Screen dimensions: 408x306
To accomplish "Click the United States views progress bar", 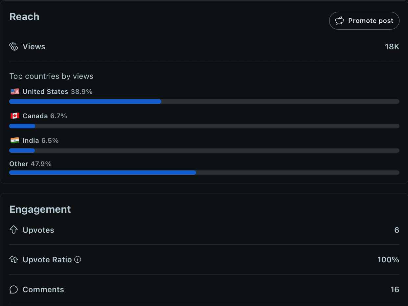I will click(204, 101).
